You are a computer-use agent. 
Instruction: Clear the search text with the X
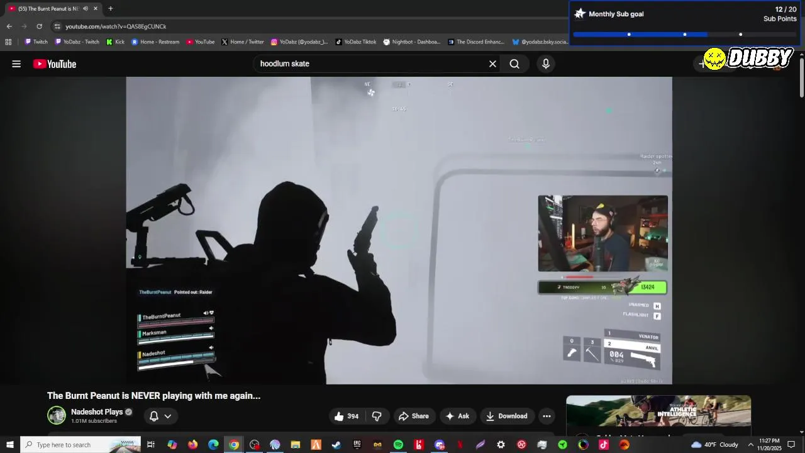click(492, 64)
